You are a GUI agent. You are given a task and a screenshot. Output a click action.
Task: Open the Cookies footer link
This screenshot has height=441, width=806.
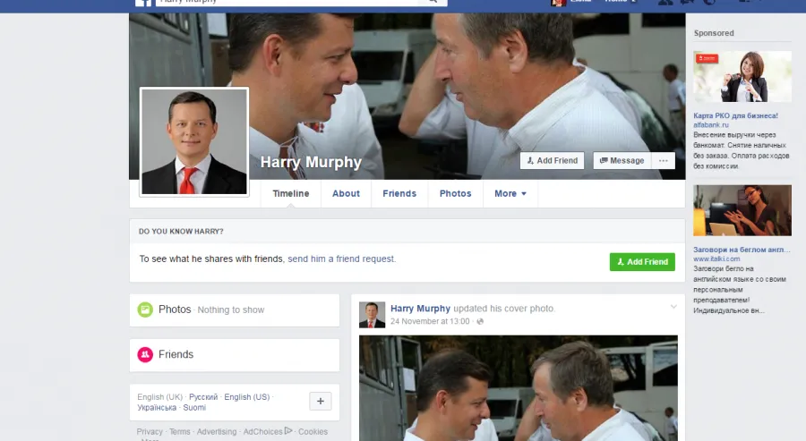[x=313, y=432]
